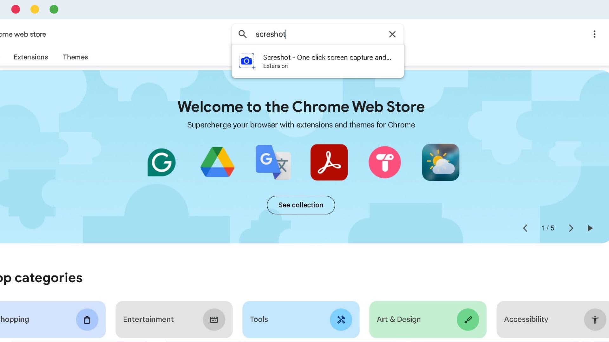Open the weather extension icon in the banner
This screenshot has height=342, width=609.
click(441, 162)
